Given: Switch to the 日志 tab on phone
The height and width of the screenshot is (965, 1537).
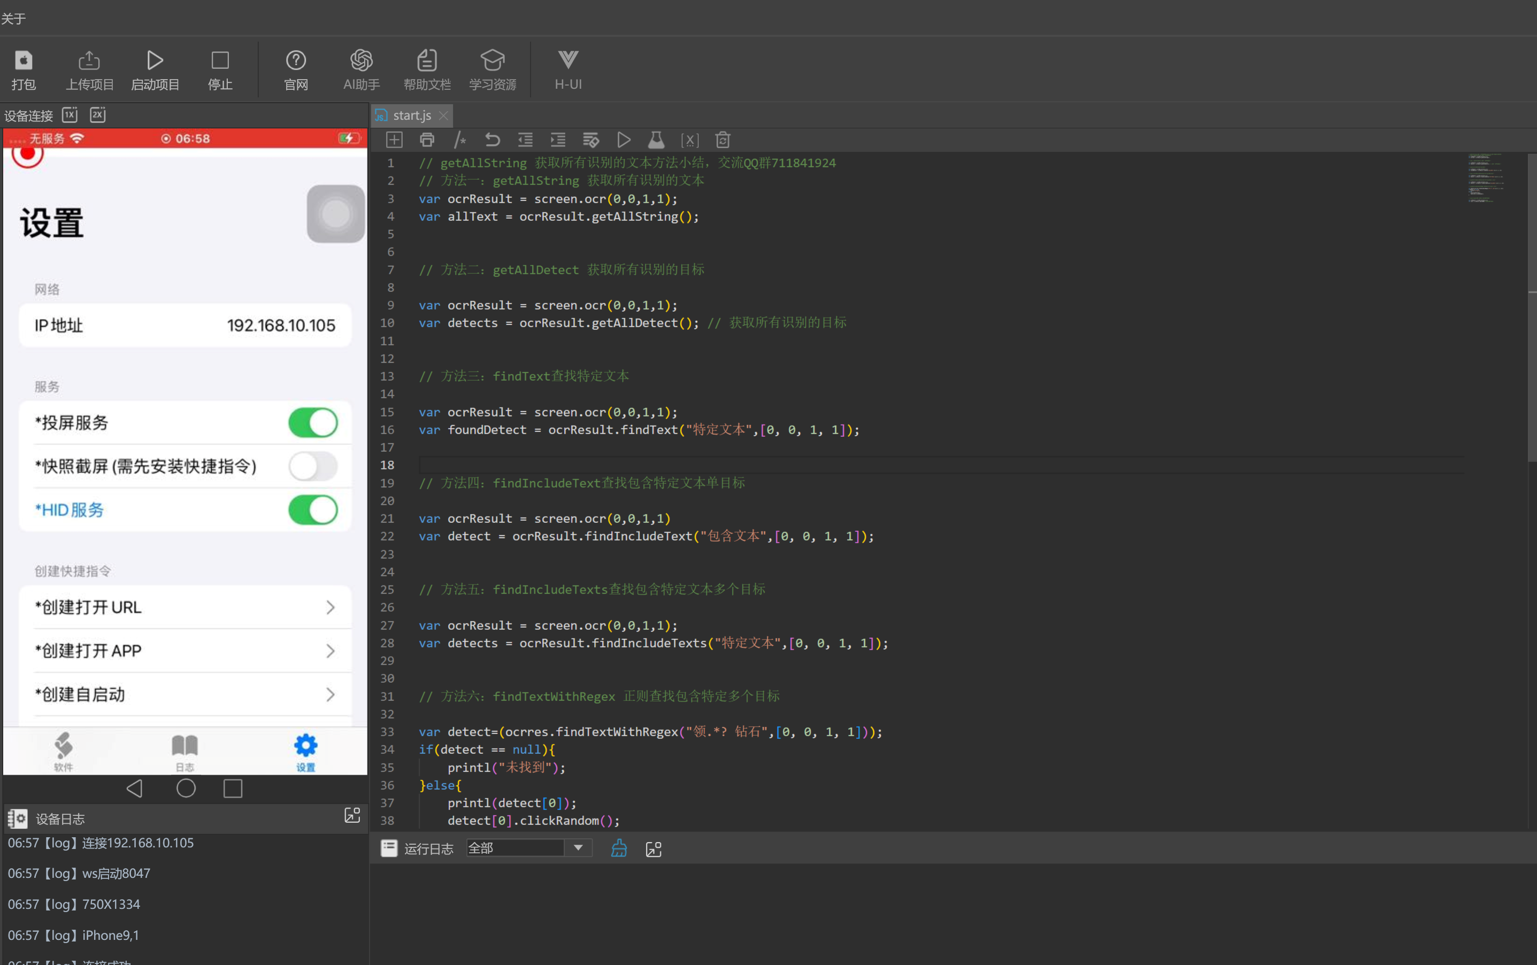Looking at the screenshot, I should coord(185,752).
